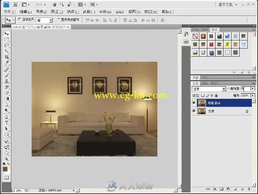Viewport: 258px width, 194px height.
Task: Select the 3D Rotate tool
Action: [7, 141]
